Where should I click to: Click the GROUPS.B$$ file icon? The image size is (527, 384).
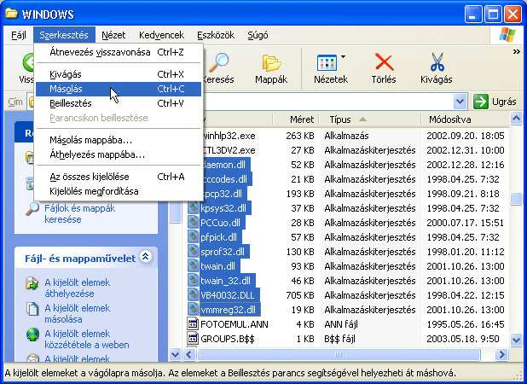tap(193, 339)
